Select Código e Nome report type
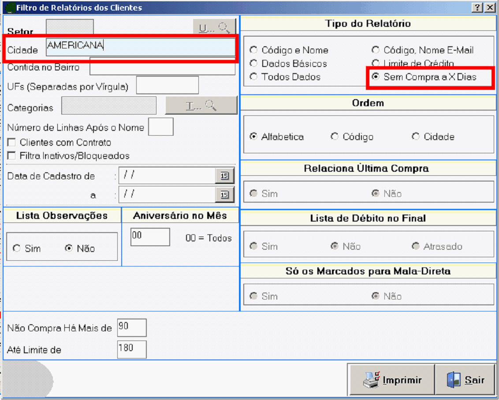The height and width of the screenshot is (400, 499). click(253, 50)
